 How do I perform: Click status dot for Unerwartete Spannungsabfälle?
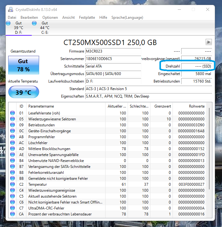12,154
